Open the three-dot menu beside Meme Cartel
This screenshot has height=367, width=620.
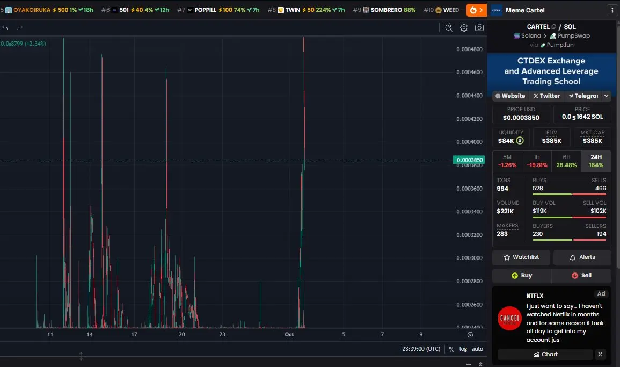coord(612,10)
